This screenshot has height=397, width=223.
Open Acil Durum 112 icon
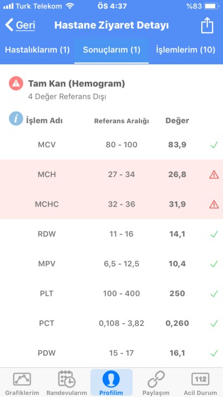coord(200,379)
